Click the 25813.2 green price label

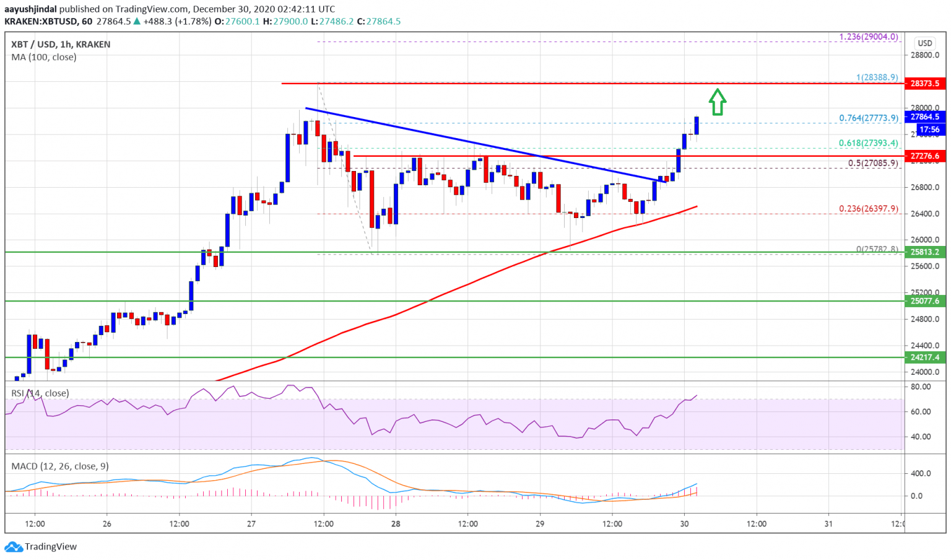(x=925, y=252)
